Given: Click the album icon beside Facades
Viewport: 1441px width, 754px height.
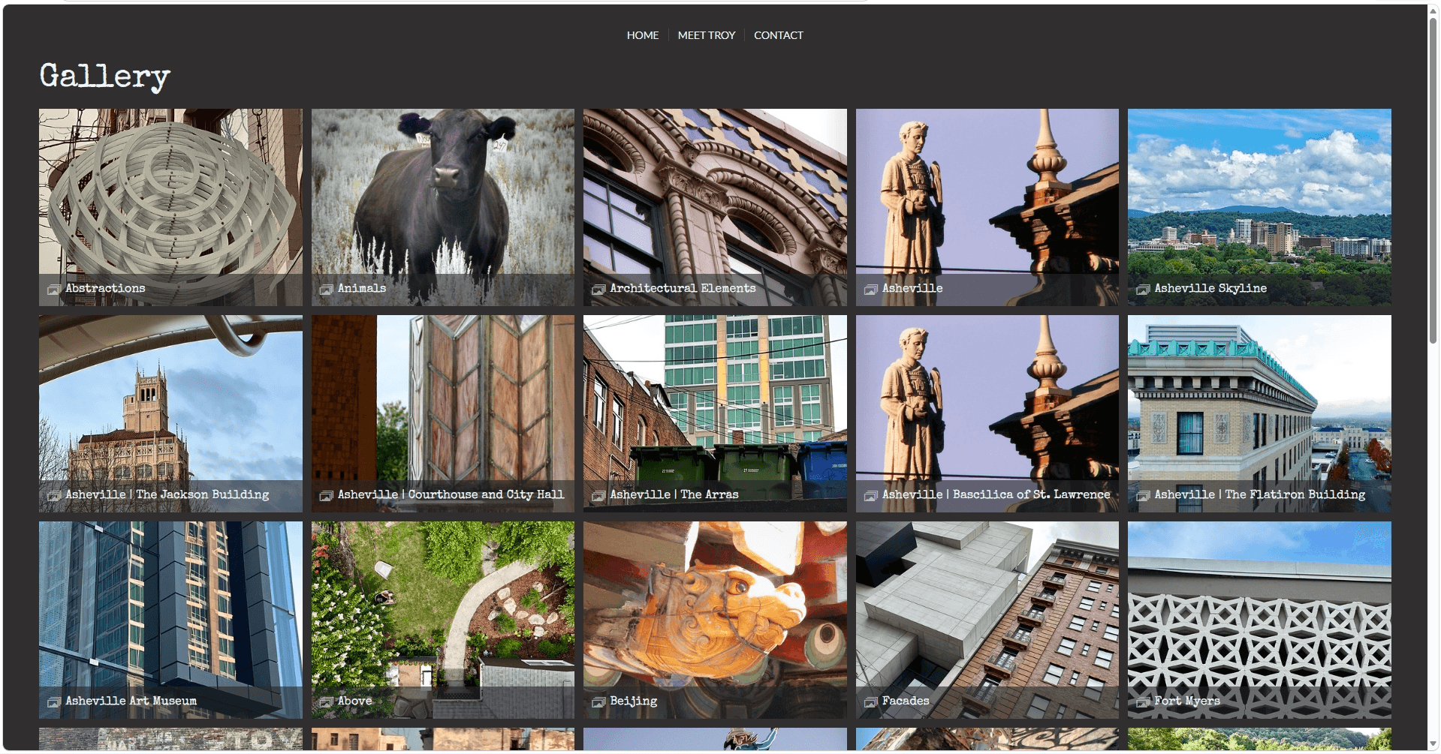Looking at the screenshot, I should (x=870, y=701).
